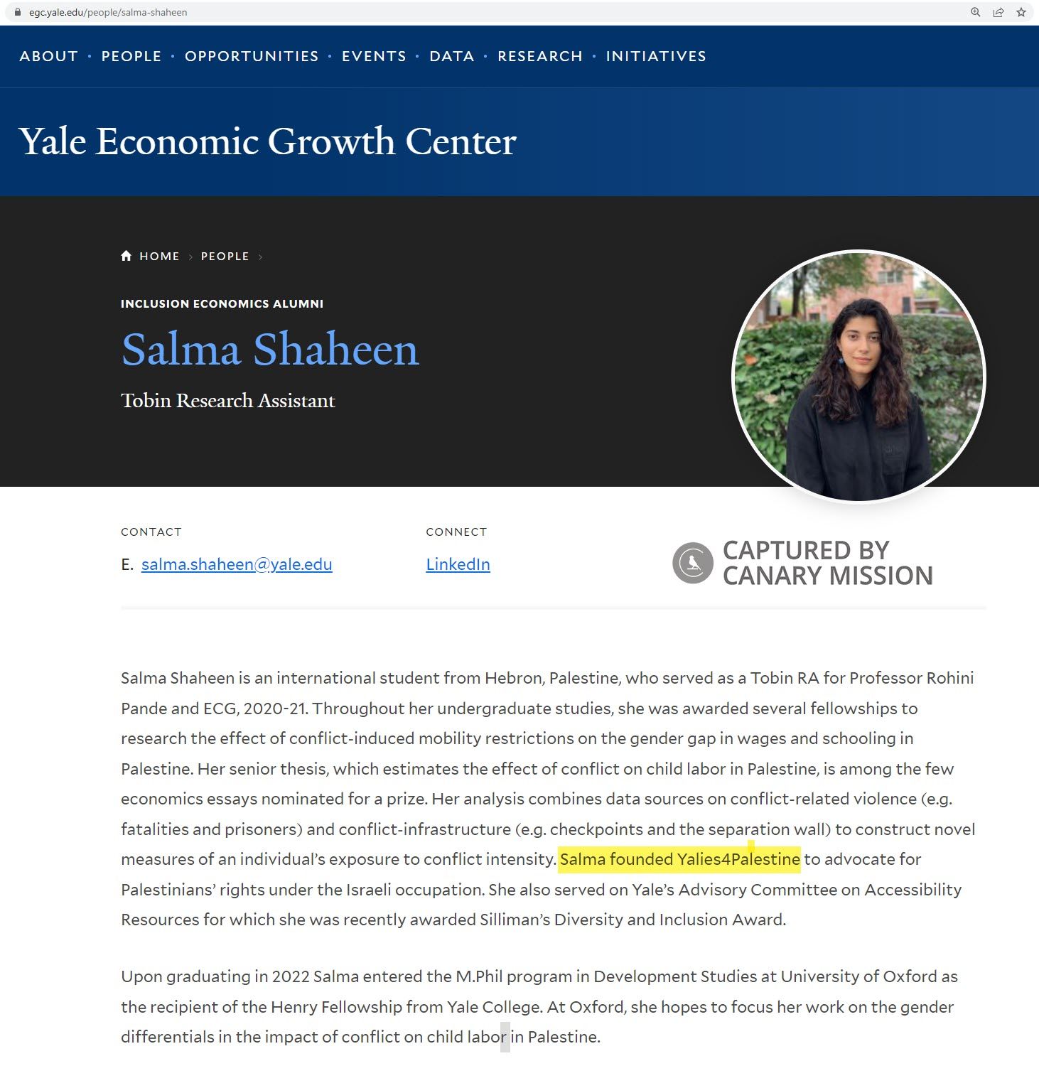Screen dimensions: 1039x1088
Task: Click the share page icon
Action: pos(998,12)
